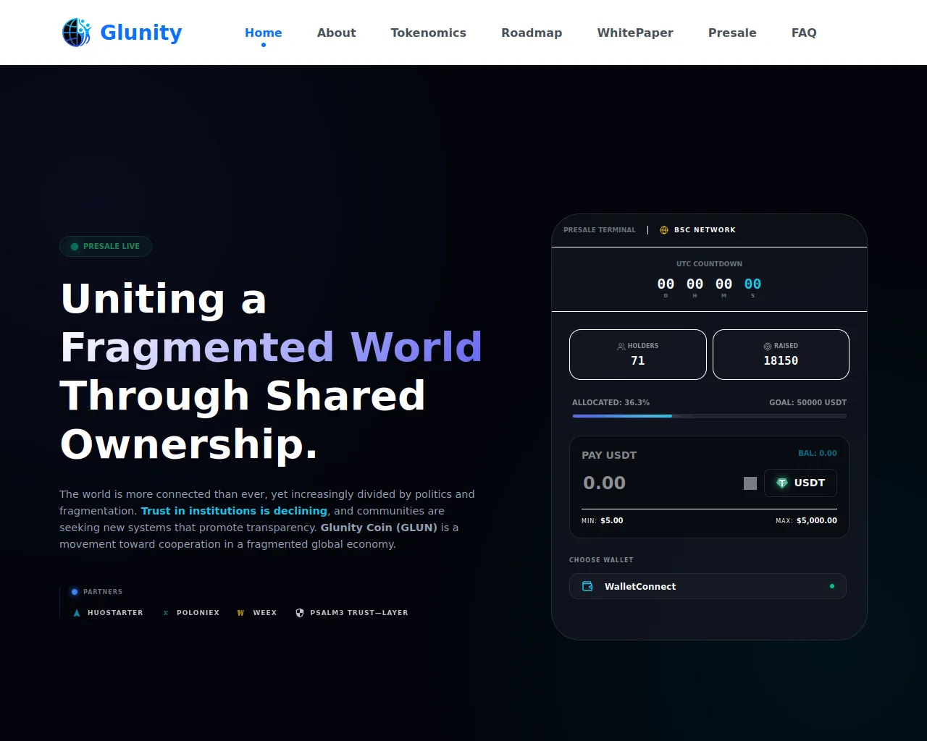Click the Glunity globe logo icon
This screenshot has height=741, width=927.
(77, 33)
